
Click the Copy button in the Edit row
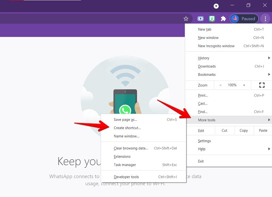[243, 130]
